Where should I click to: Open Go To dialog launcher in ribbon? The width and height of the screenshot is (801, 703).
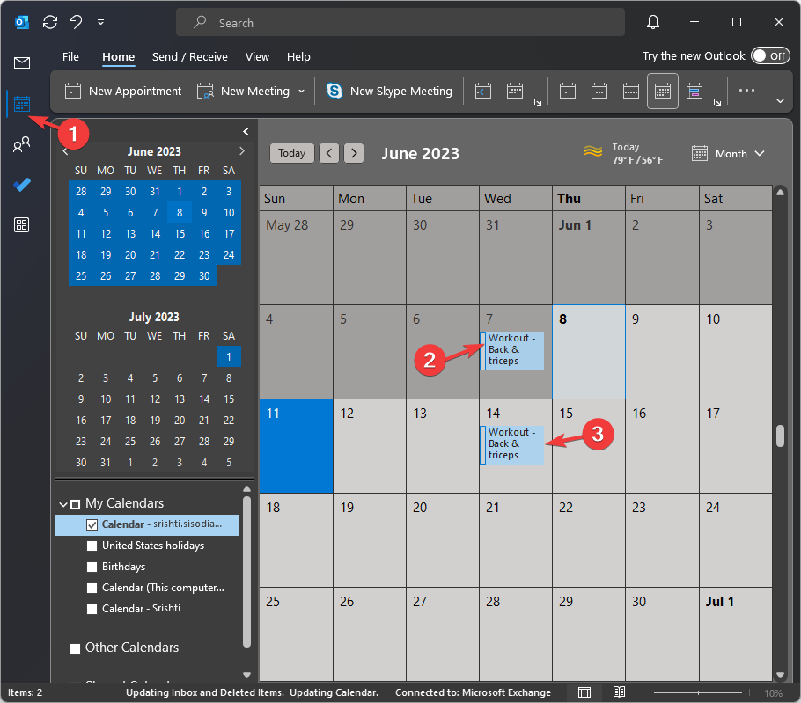(538, 103)
